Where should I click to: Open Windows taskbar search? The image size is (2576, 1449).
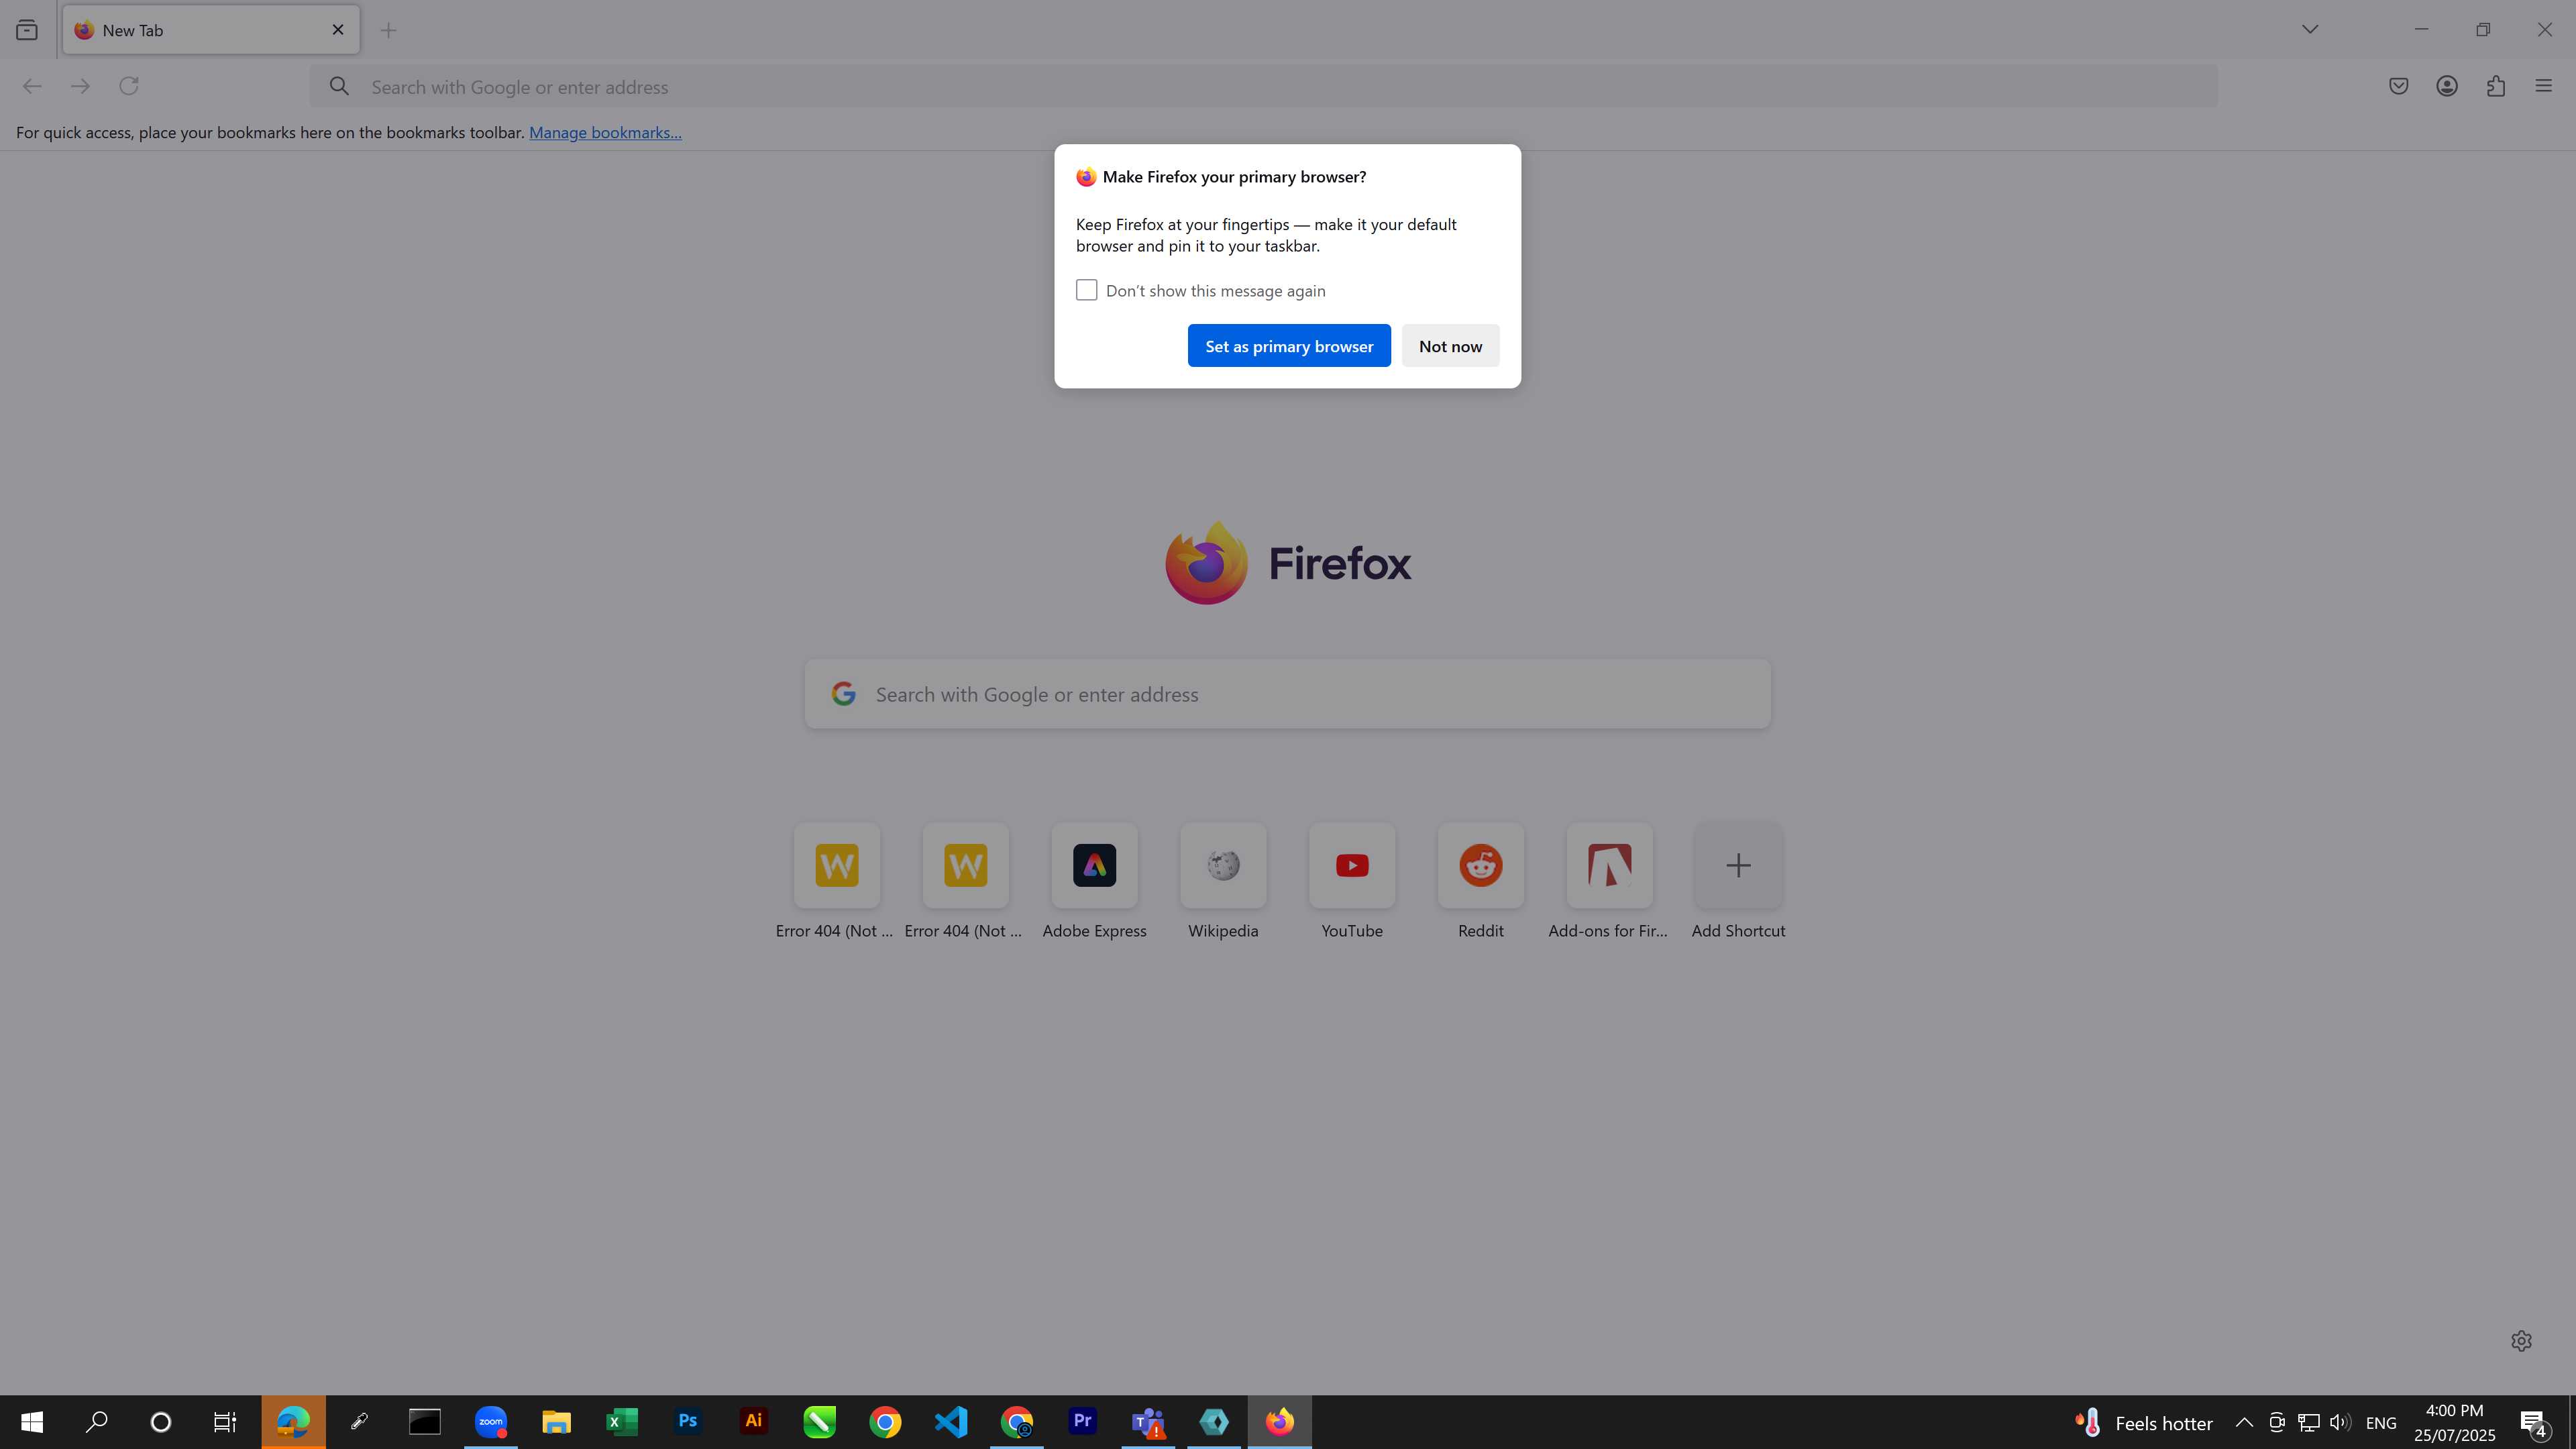(x=96, y=1422)
